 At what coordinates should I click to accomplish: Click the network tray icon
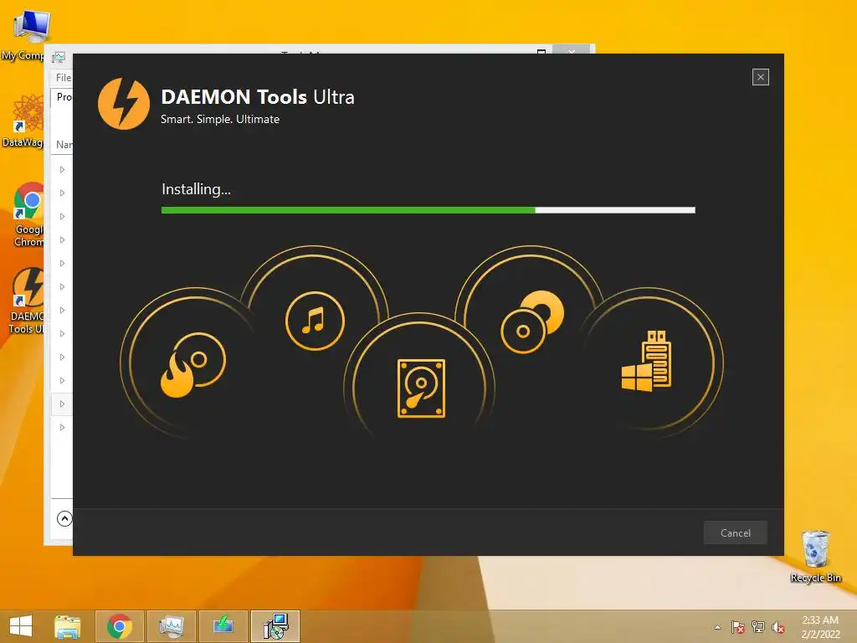758,627
